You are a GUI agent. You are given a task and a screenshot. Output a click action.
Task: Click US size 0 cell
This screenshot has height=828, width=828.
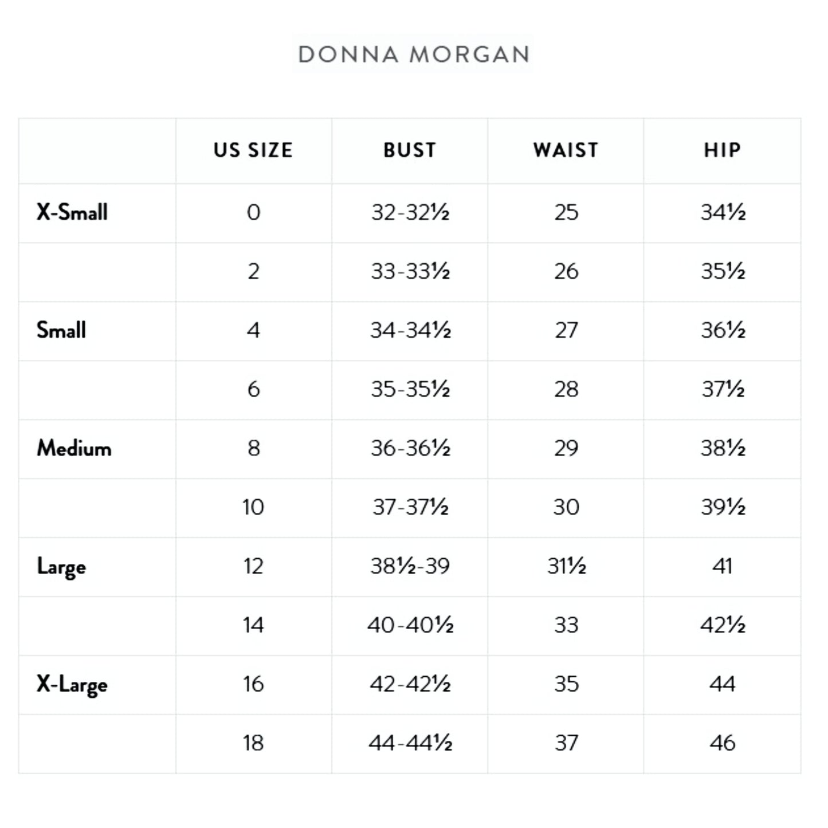(x=253, y=213)
